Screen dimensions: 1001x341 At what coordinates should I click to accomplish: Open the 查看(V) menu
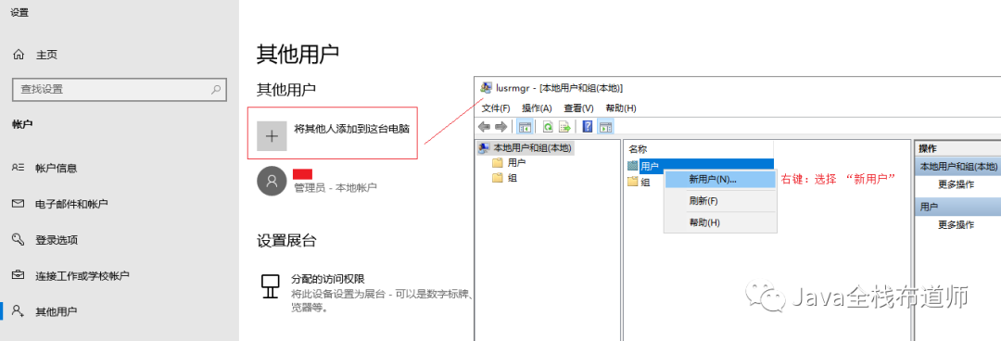tap(578, 107)
